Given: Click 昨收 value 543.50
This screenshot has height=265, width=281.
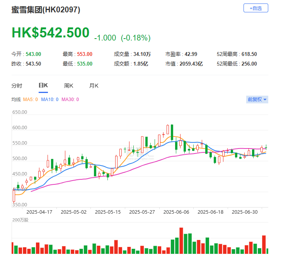Looking at the screenshot, I should (x=33, y=64).
